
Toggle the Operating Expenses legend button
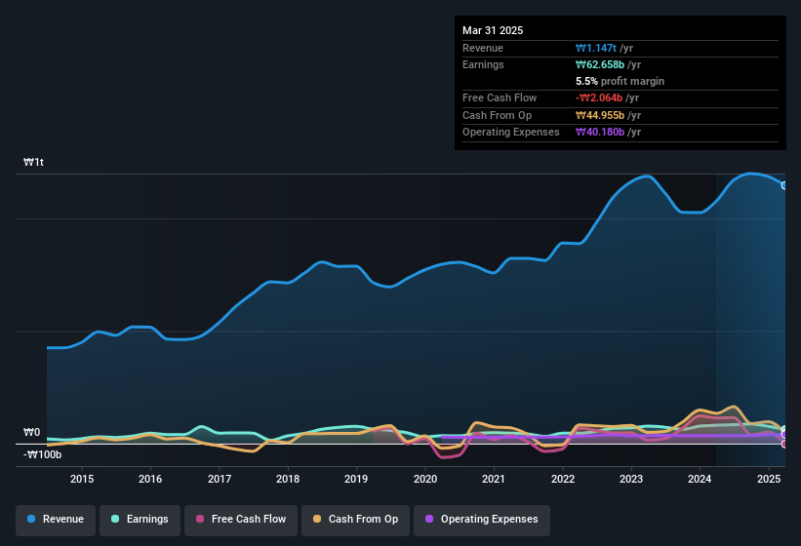click(482, 520)
